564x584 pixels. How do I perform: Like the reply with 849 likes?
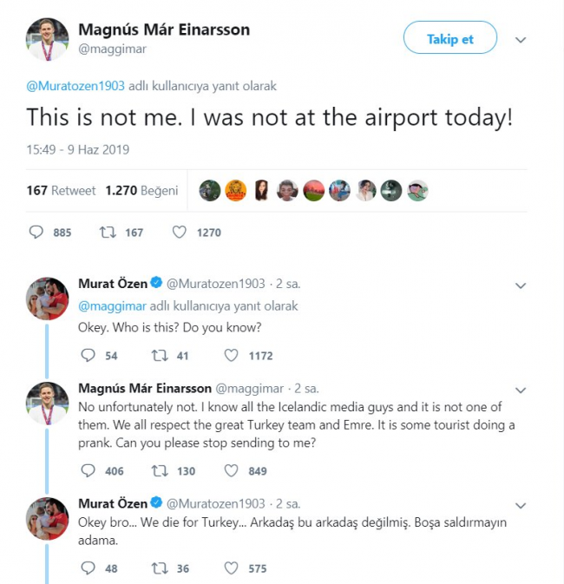coord(232,471)
